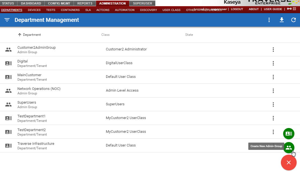300x172 pixels.
Task: Click the Network Operations (NOC) group icon
Action: pyautogui.click(x=8, y=91)
